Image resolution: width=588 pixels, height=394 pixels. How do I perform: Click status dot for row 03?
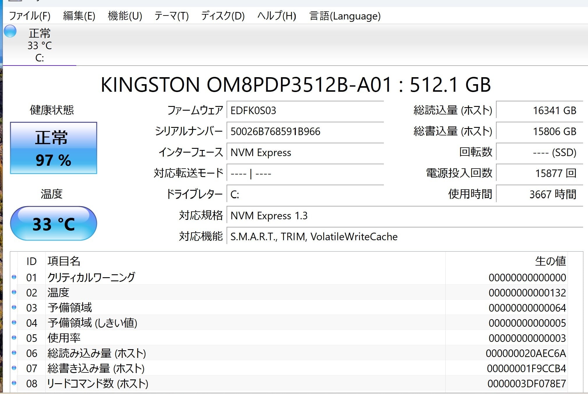tap(14, 307)
